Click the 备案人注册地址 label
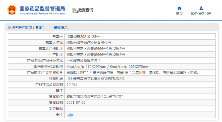Viewport: 222px width, 122px height. coord(51,49)
